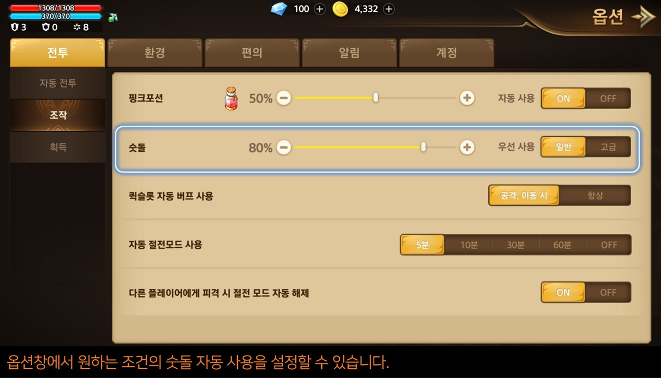
Task: Click the 숫돌 slider handle at 80%
Action: tap(423, 147)
